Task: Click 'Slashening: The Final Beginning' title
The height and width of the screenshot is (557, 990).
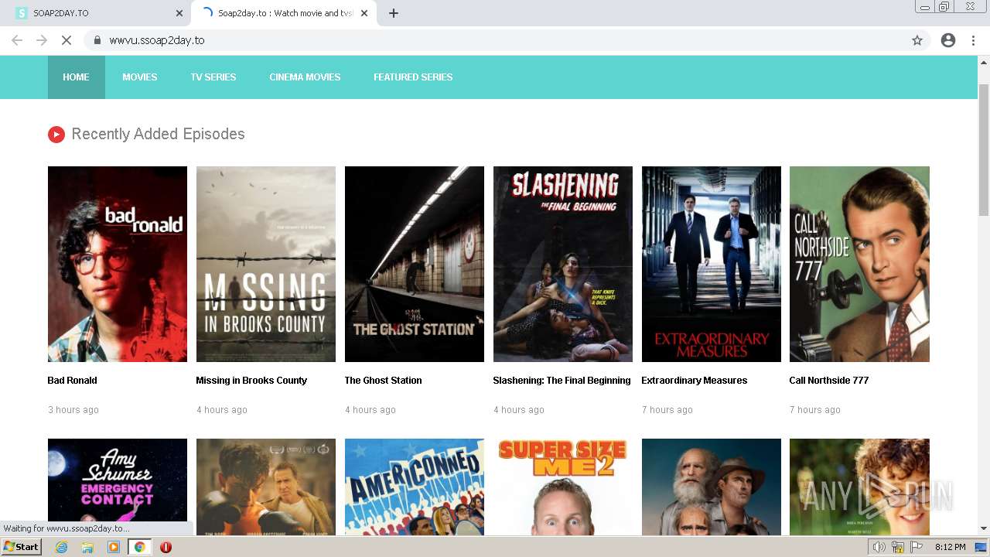Action: 562,381
